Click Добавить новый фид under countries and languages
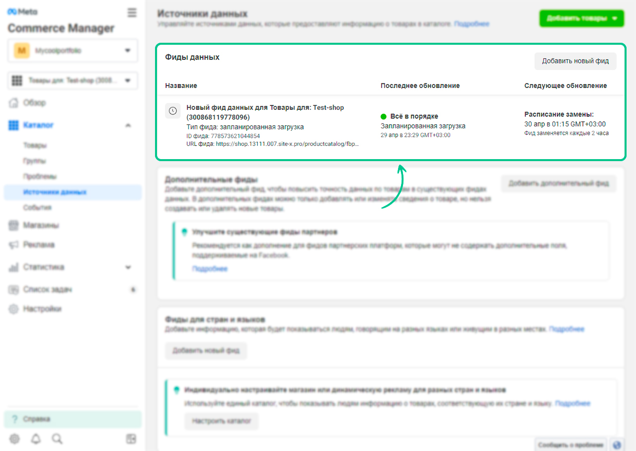 pyautogui.click(x=206, y=351)
